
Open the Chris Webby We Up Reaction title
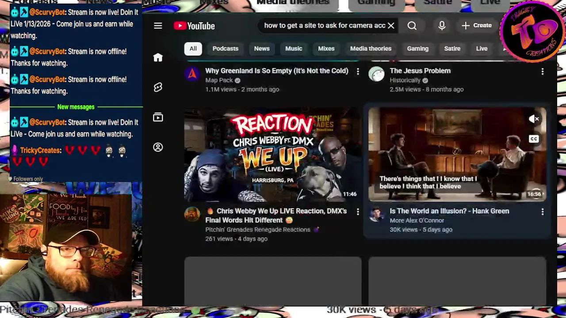[276, 216]
